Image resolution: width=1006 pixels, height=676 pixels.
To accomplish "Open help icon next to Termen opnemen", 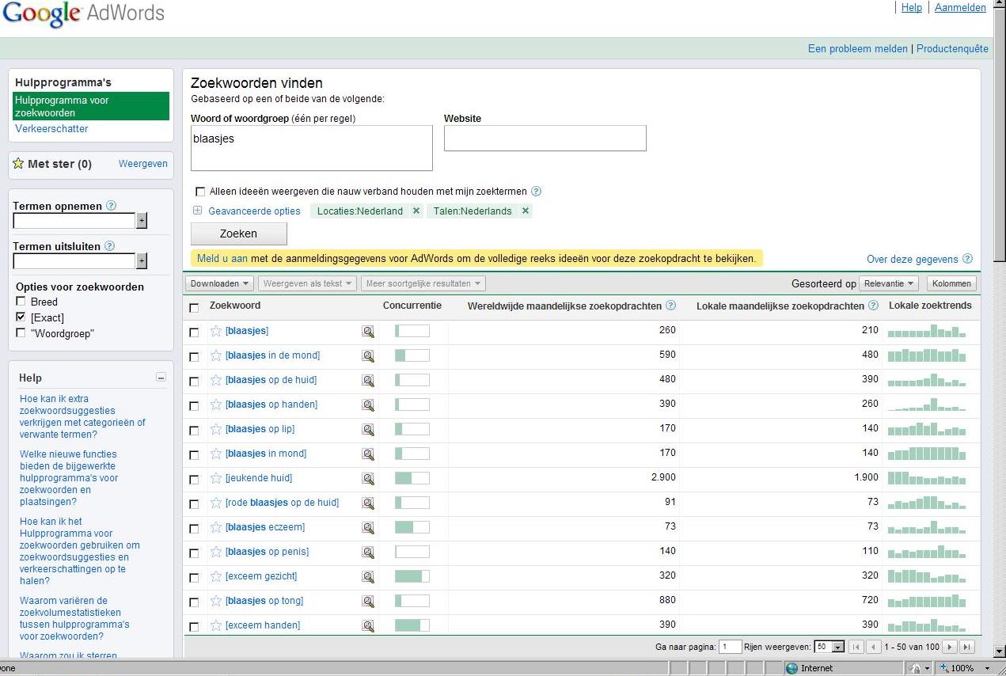I will (x=111, y=206).
